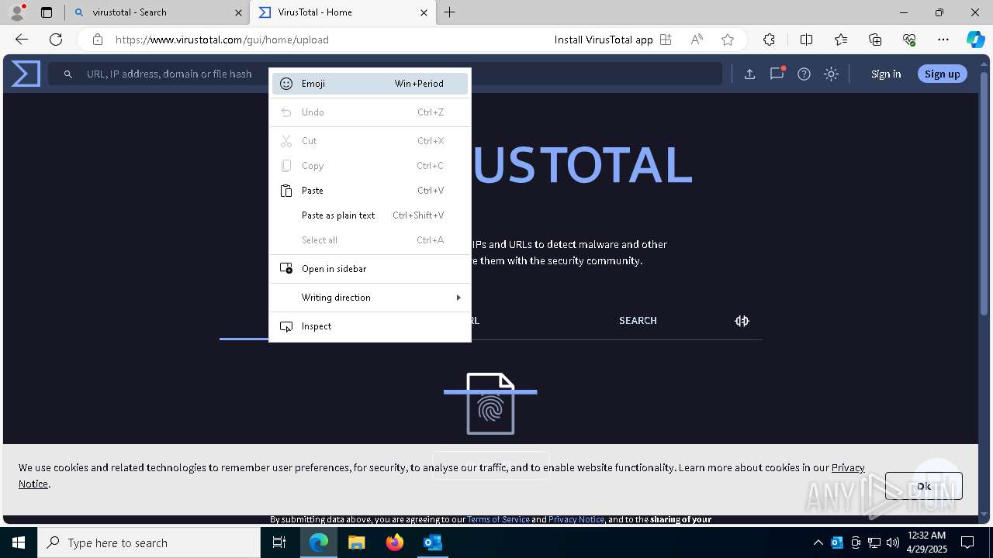Refresh the page with reload icon
Image resolution: width=993 pixels, height=558 pixels.
point(56,40)
